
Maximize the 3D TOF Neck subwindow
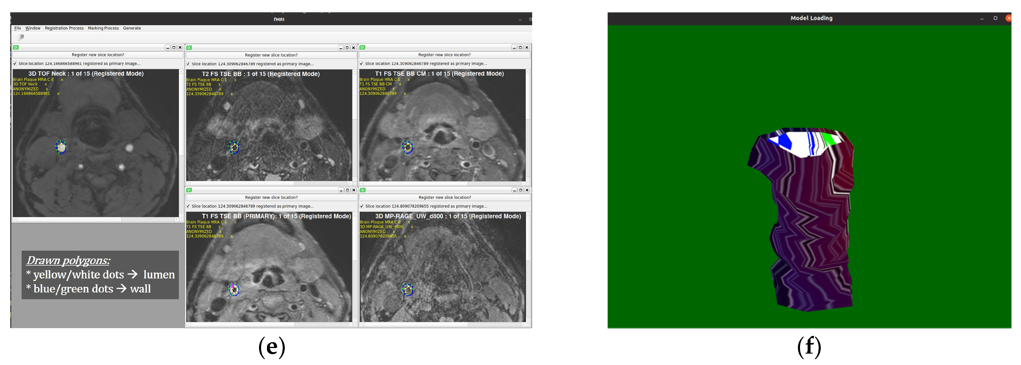174,47
